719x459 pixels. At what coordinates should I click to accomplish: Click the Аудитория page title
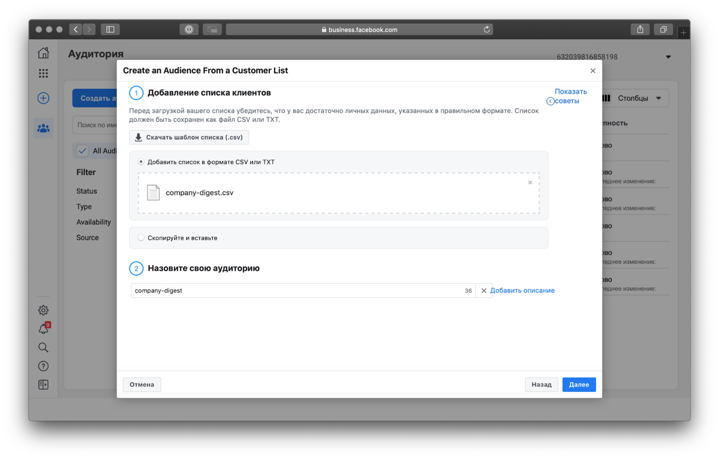click(96, 54)
